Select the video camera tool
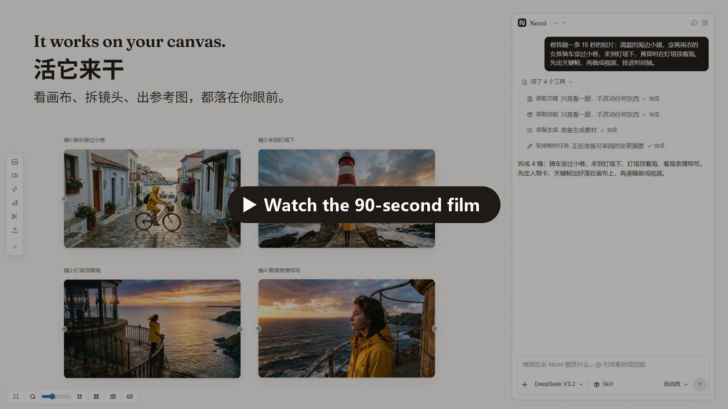Screen dimensions: 728x409 15,176
